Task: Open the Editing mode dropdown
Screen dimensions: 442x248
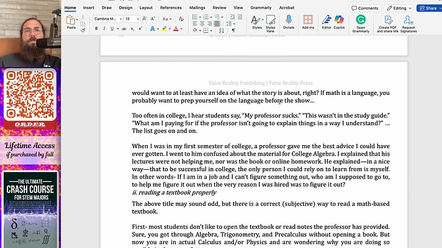Action: (x=399, y=8)
